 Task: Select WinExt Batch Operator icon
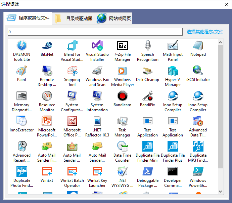(72, 171)
